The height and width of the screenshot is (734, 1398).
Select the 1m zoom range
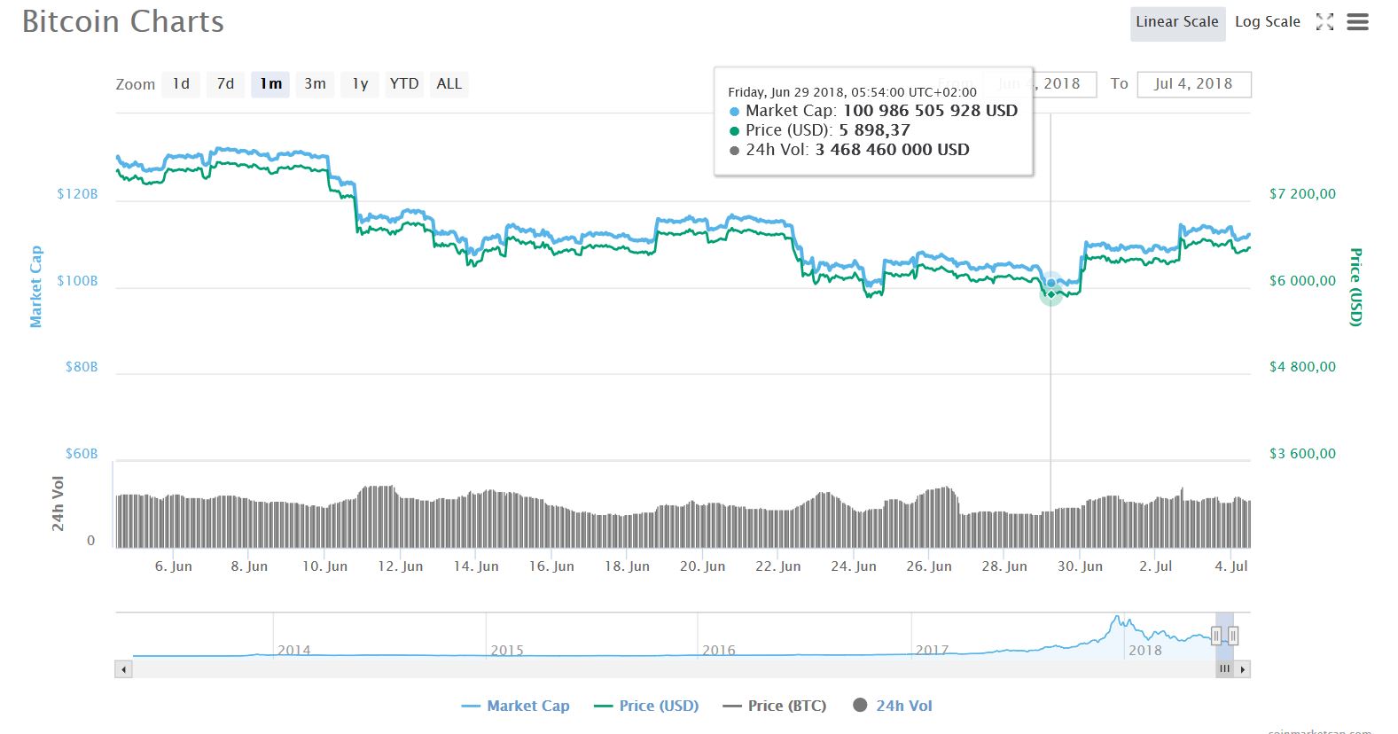(270, 84)
